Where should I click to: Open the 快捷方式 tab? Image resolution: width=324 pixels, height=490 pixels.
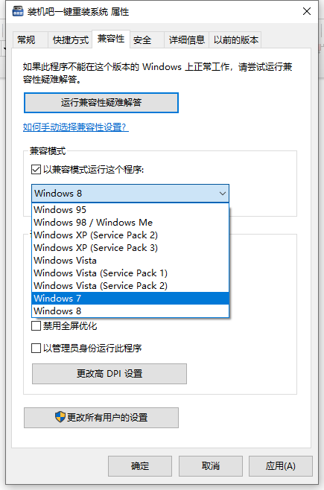(70, 40)
